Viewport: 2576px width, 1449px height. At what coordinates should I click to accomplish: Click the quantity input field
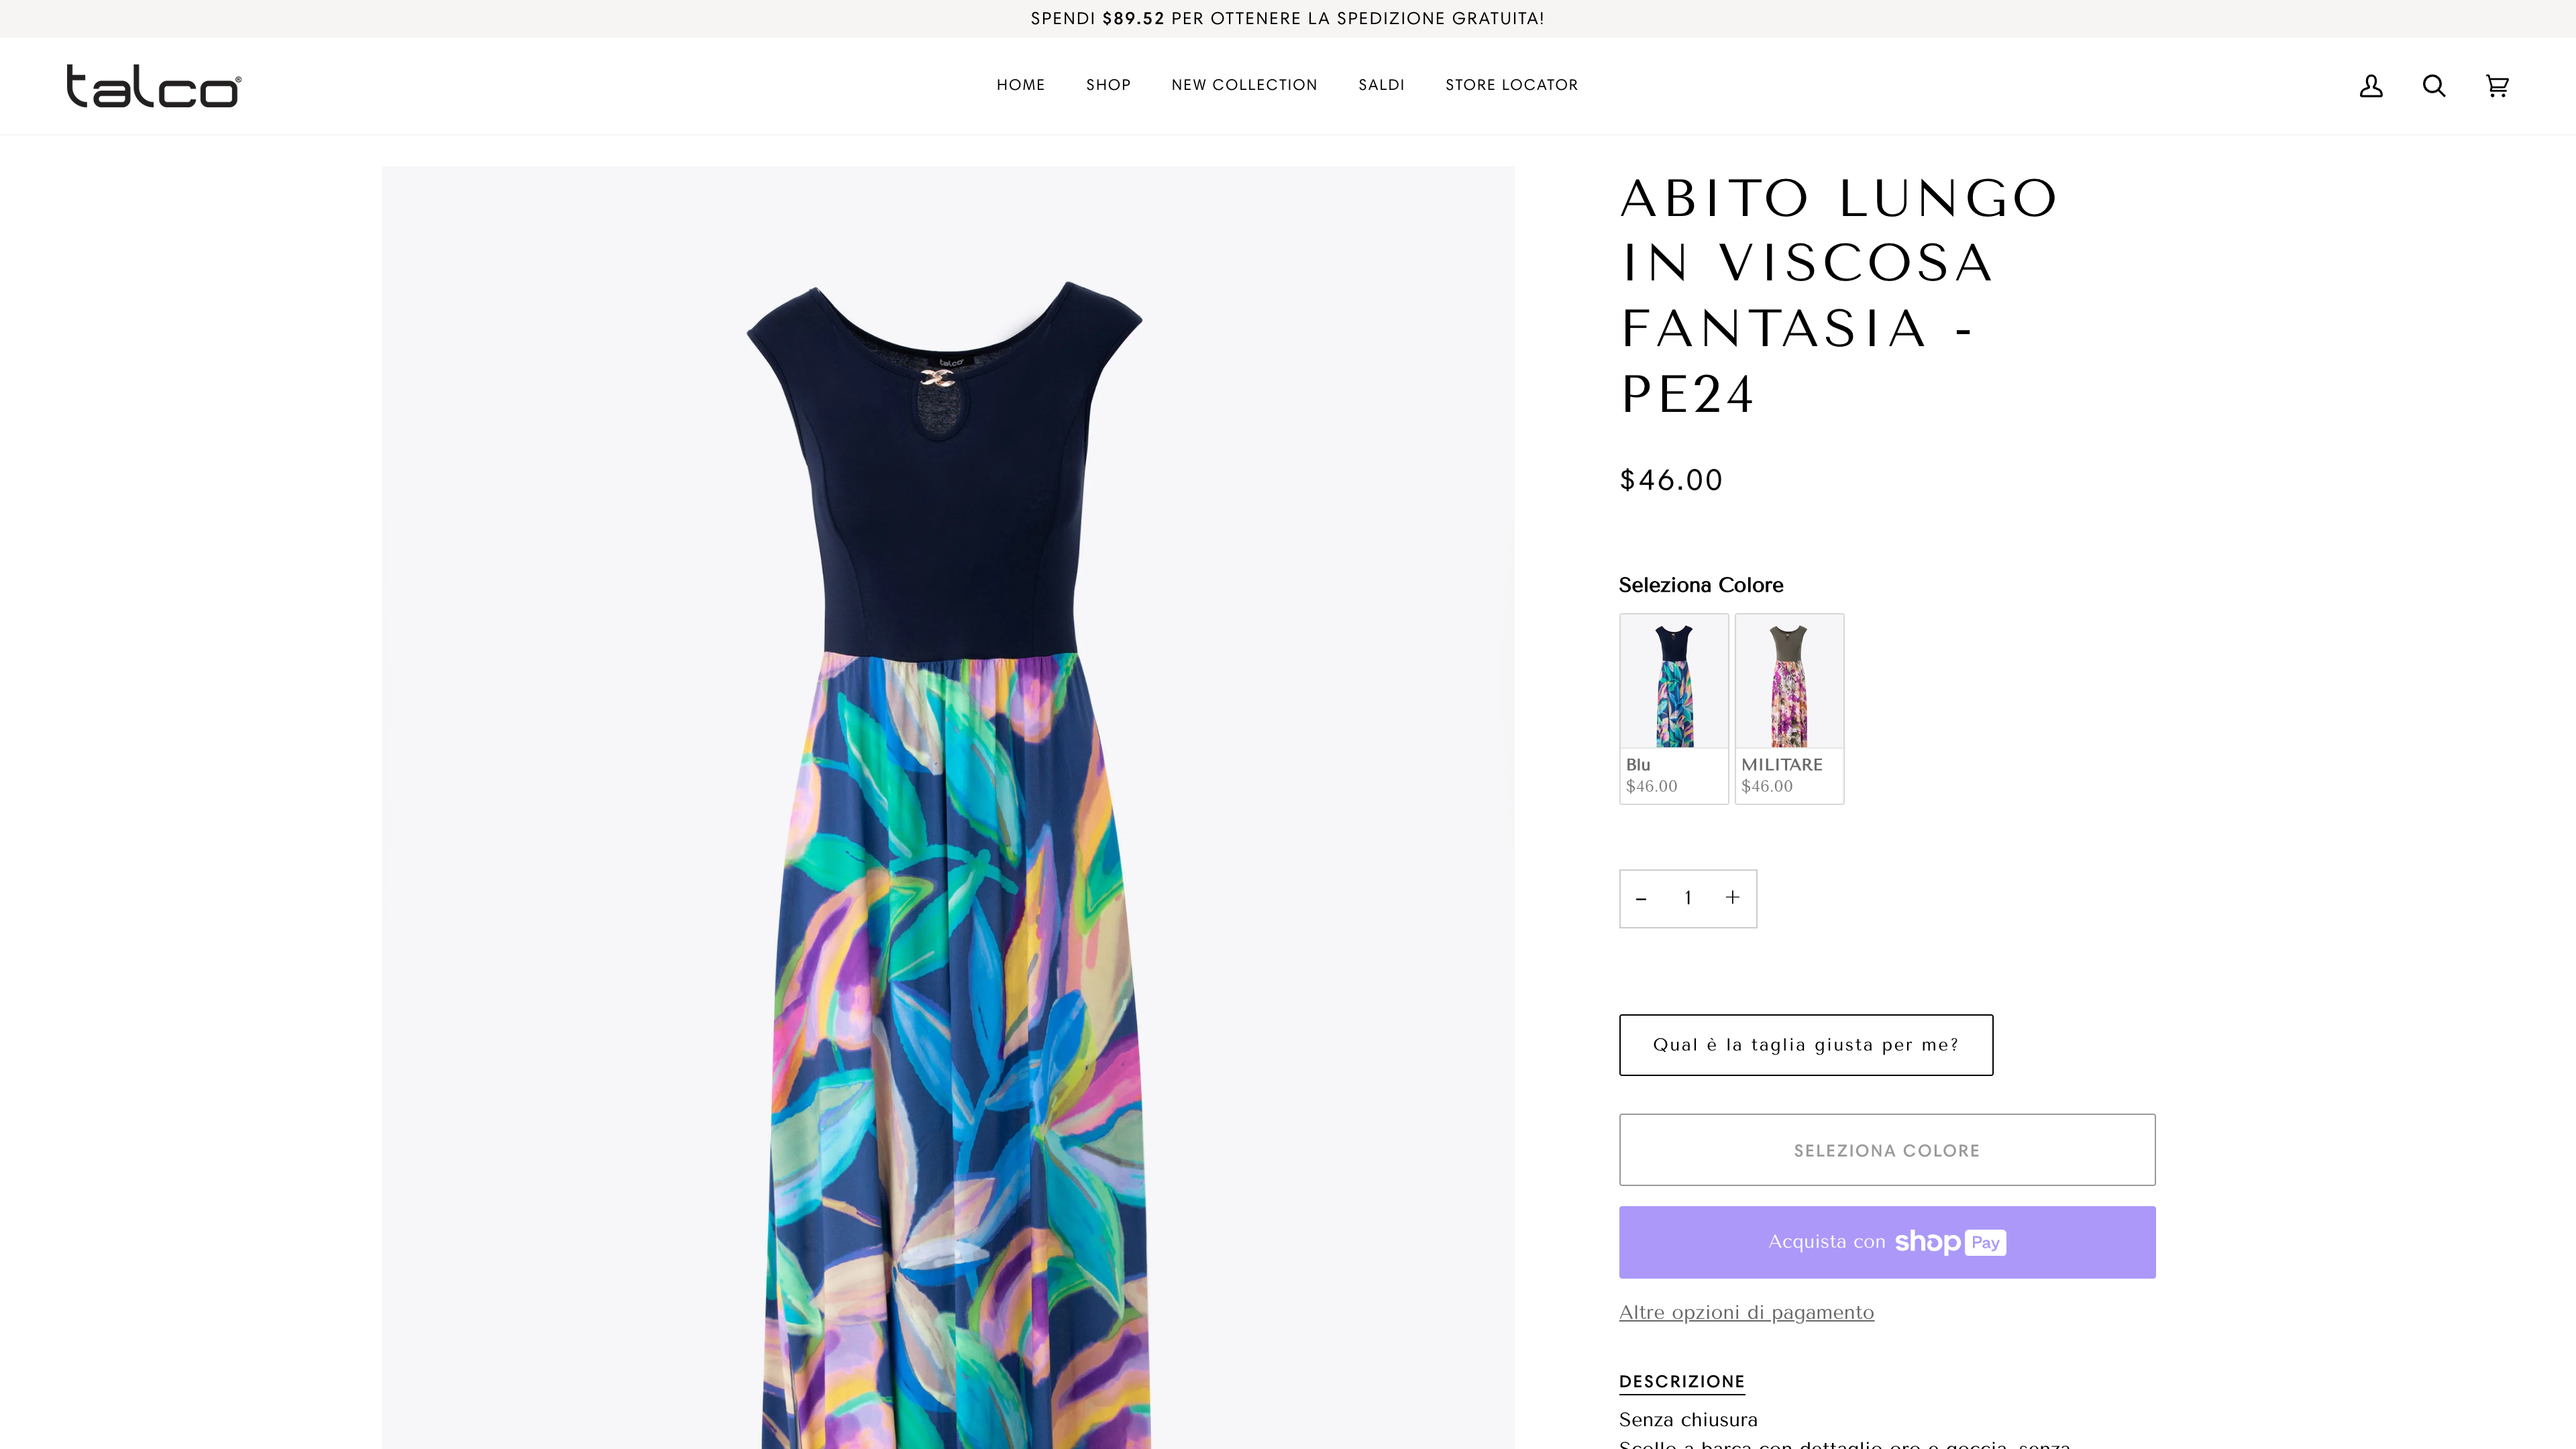point(1687,898)
